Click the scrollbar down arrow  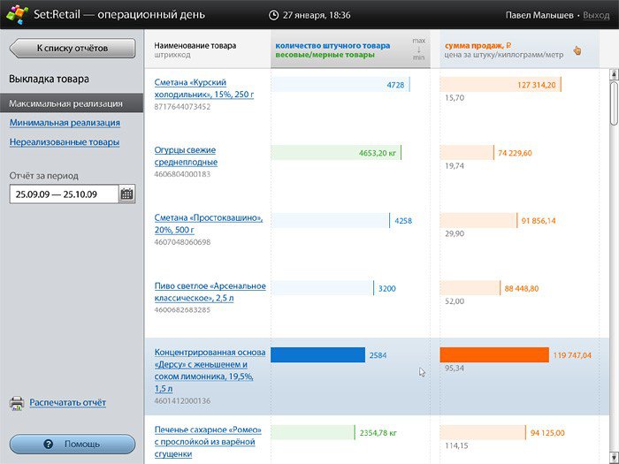614,458
